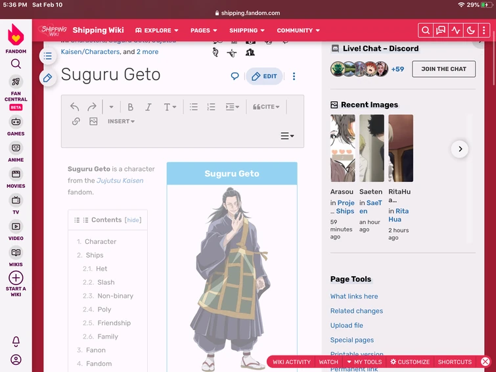Click the Start a Wiki plus icon
The width and height of the screenshot is (496, 372).
(16, 278)
